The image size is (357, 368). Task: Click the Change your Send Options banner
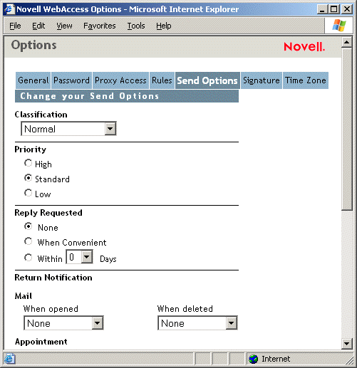(127, 96)
